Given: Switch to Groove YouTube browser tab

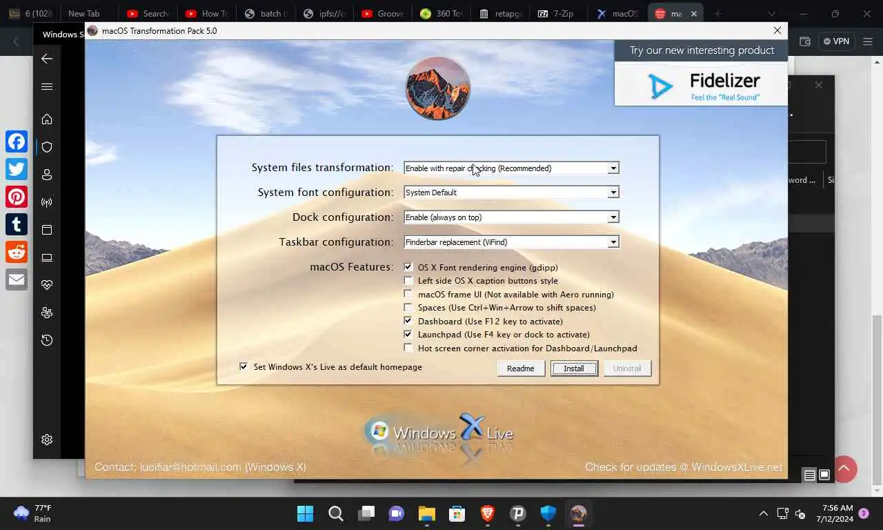Looking at the screenshot, I should [383, 14].
